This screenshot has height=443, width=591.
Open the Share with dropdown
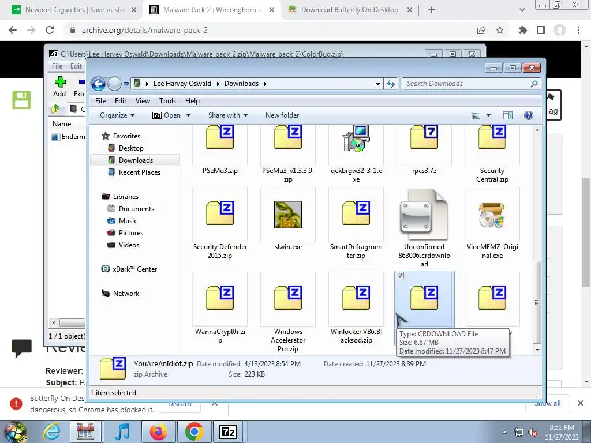(x=228, y=115)
